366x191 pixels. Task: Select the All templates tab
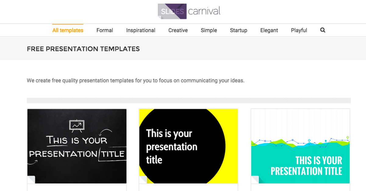tap(68, 30)
